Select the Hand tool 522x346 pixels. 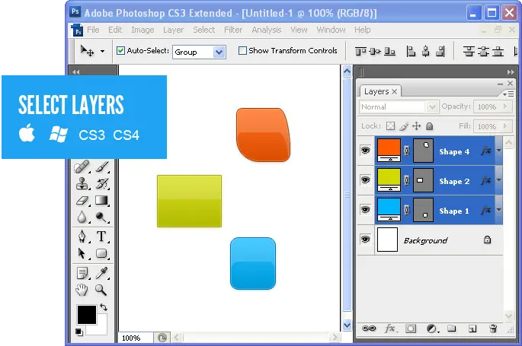(82, 290)
